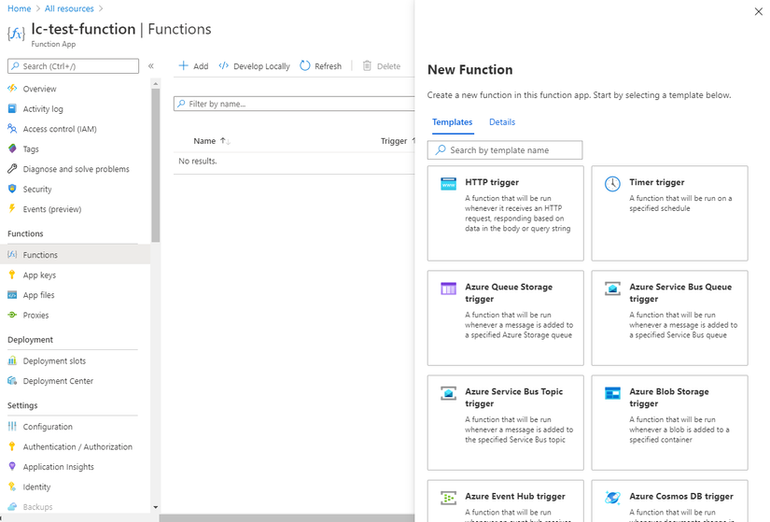Click the Identity key icon
Image resolution: width=770 pixels, height=522 pixels.
[x=12, y=487]
